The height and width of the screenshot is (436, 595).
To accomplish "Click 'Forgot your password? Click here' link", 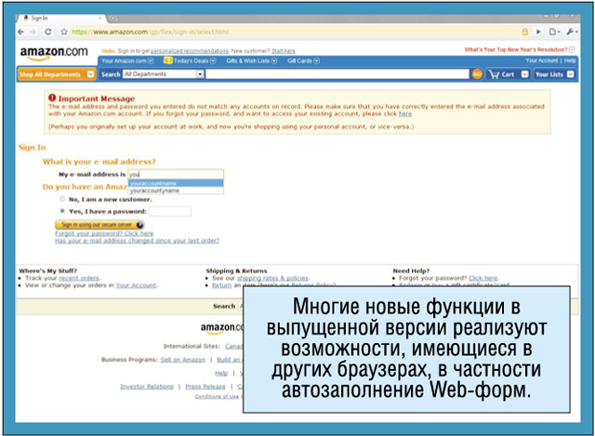I will tap(104, 233).
